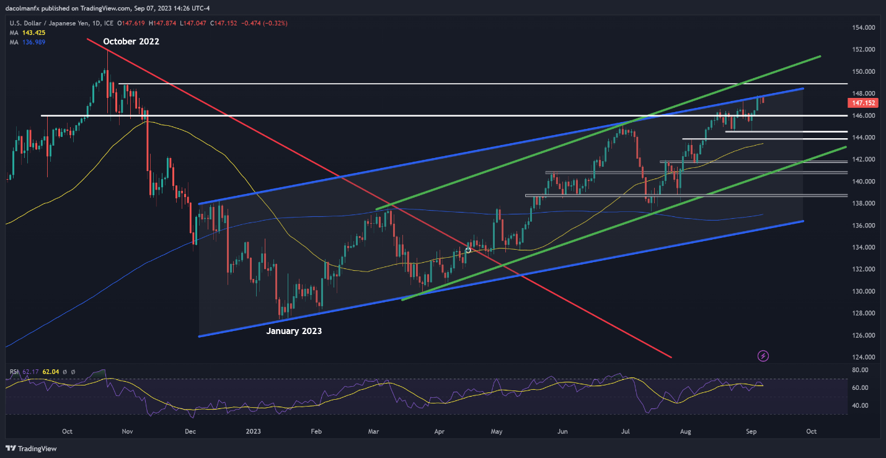The image size is (886, 458).
Task: Click the 2023 label on the time axis
Action: click(x=254, y=431)
